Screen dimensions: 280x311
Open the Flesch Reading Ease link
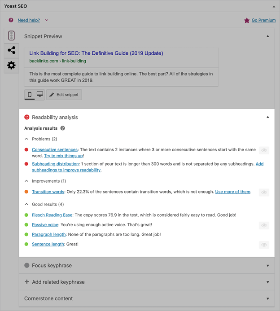52,215
